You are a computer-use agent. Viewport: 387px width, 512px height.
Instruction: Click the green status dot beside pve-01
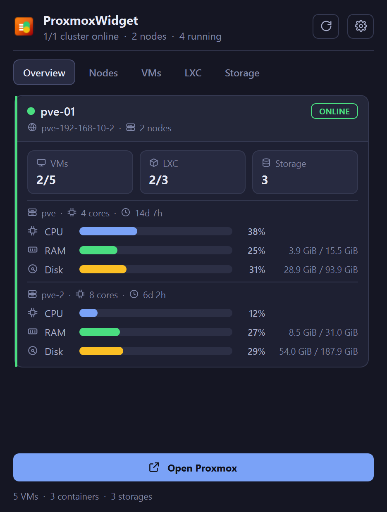tap(31, 111)
